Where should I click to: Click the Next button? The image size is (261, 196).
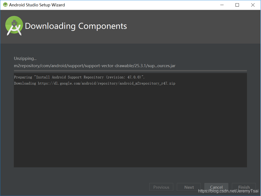pyautogui.click(x=189, y=187)
